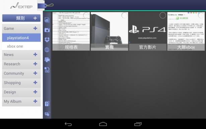Tap the Android back navigation button
Image resolution: width=206 pixels, height=129 pixels.
click(x=68, y=124)
